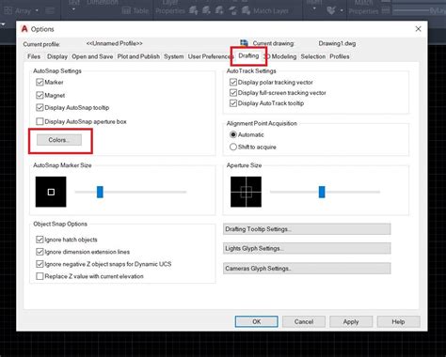The image size is (446, 357).
Task: Enable Display AutoSnap aperture box
Action: point(40,121)
